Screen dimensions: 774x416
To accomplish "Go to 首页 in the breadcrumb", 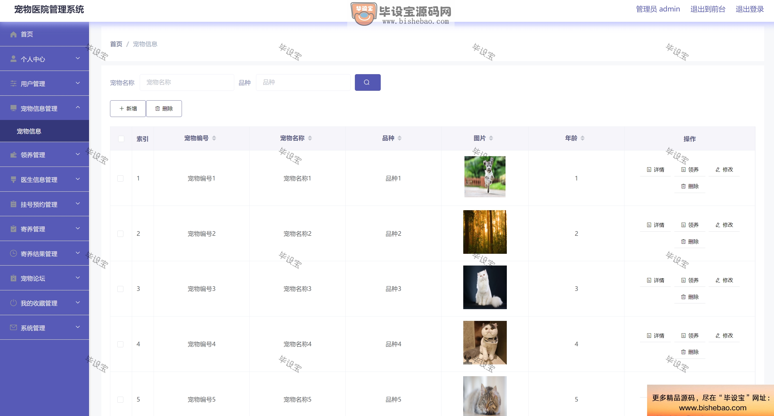I will point(116,44).
